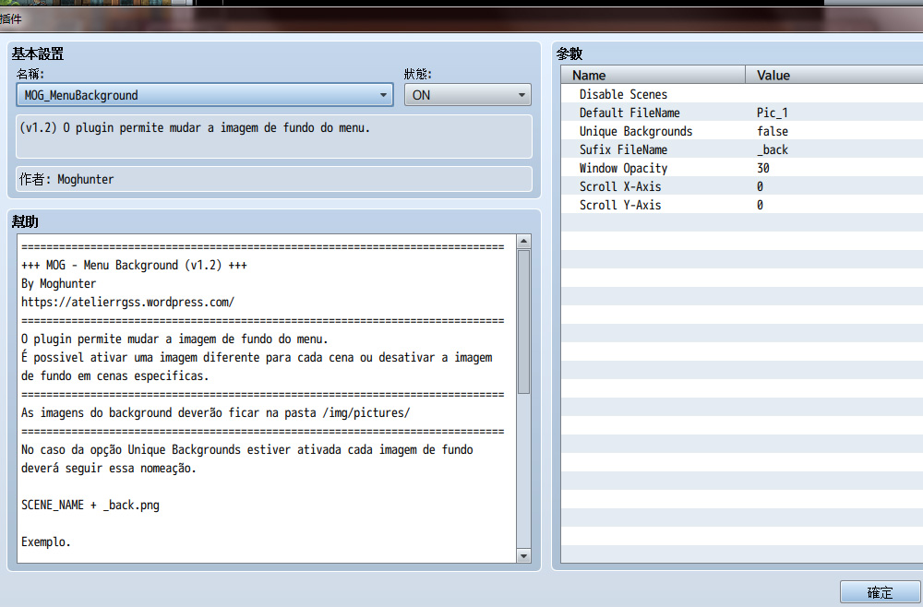Click the plugin description text box
The image size is (923, 607).
pos(274,137)
